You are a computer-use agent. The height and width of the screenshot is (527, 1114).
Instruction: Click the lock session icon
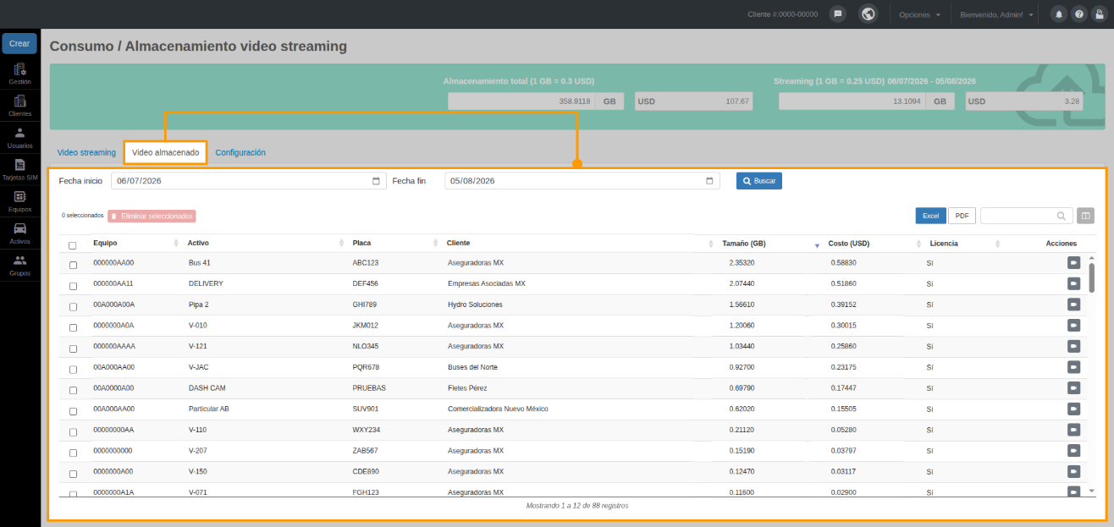(1099, 14)
